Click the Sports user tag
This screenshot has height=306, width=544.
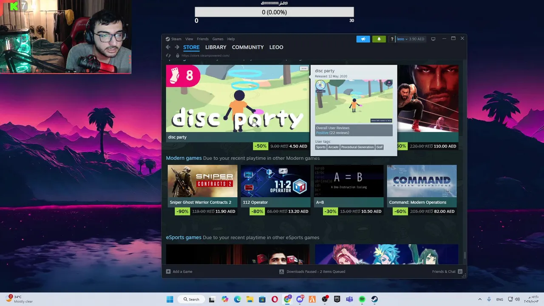pos(321,147)
